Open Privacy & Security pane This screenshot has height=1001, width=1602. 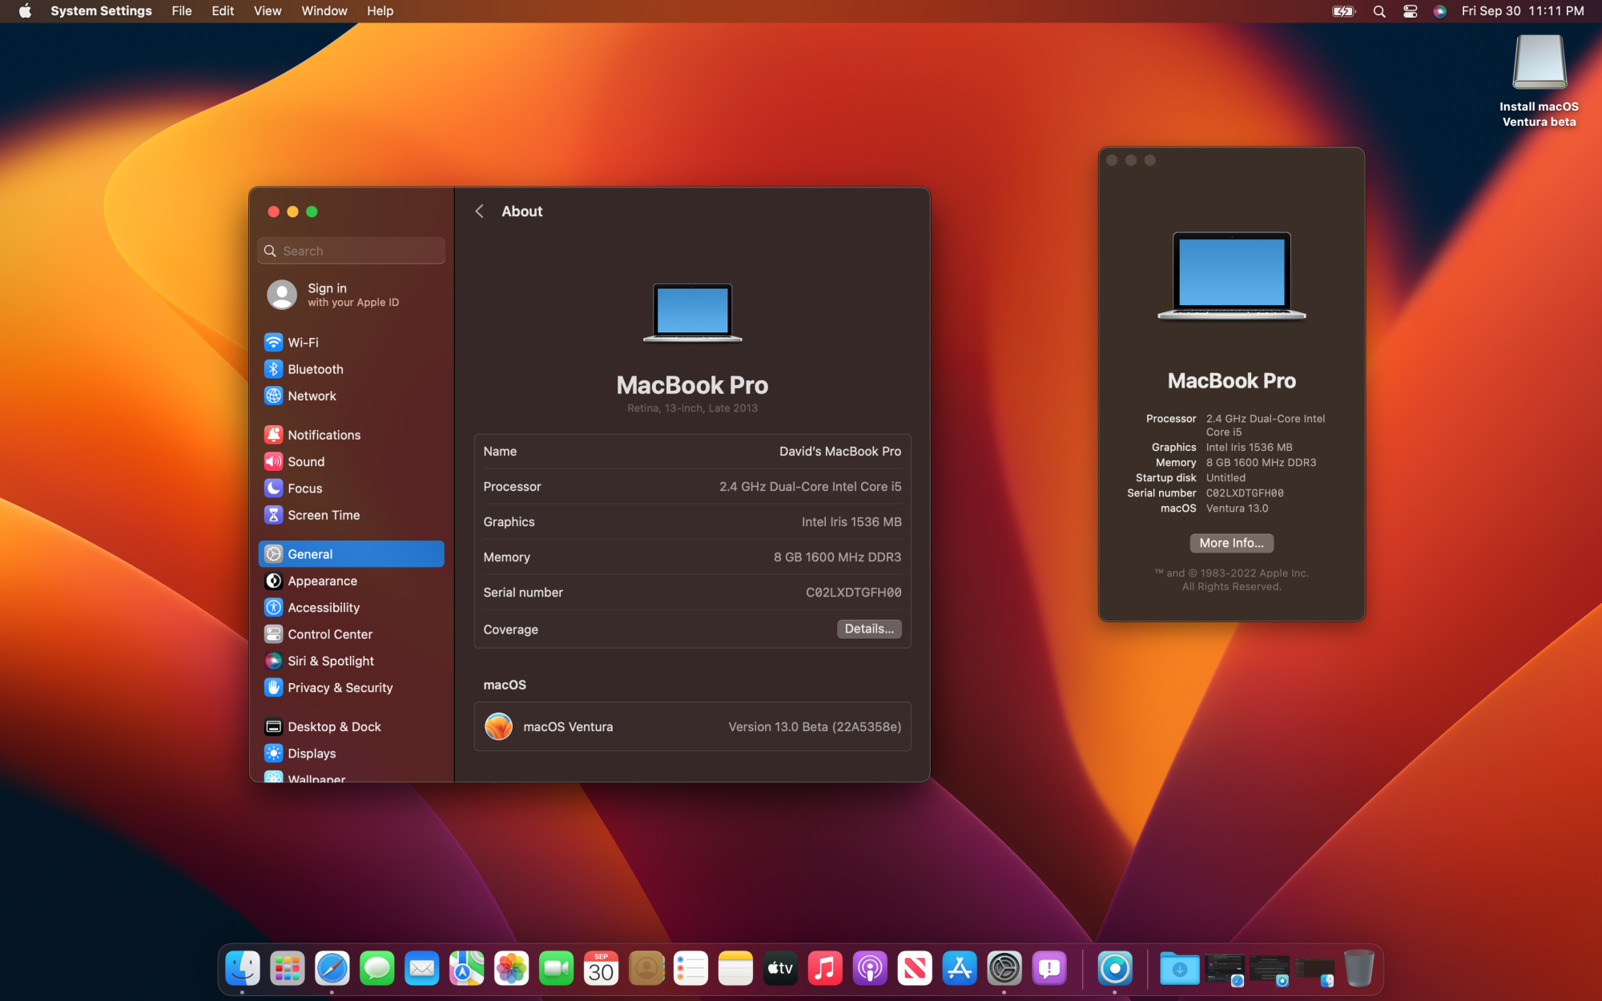[x=340, y=688]
